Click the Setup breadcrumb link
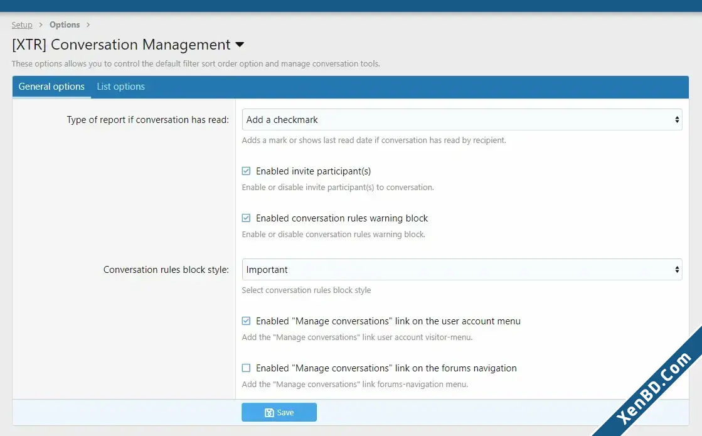This screenshot has height=436, width=702. [22, 24]
